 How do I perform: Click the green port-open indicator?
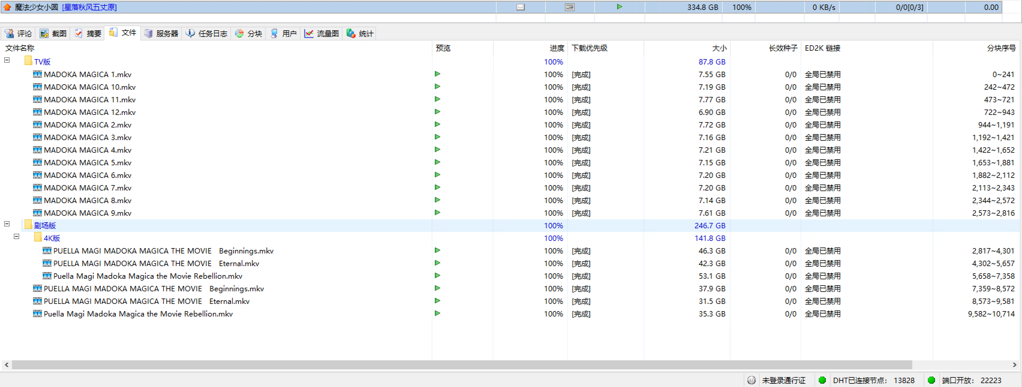(x=931, y=380)
